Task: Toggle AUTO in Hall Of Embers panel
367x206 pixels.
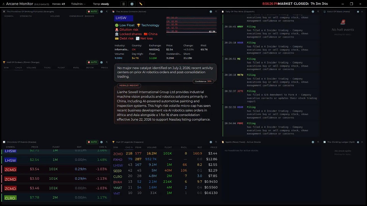Action: click(x=92, y=62)
